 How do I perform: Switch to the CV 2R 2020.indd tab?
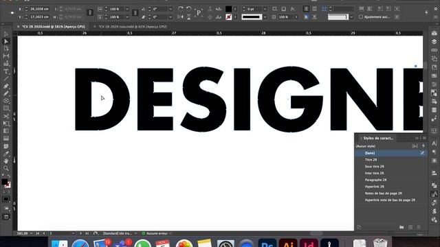(54, 27)
